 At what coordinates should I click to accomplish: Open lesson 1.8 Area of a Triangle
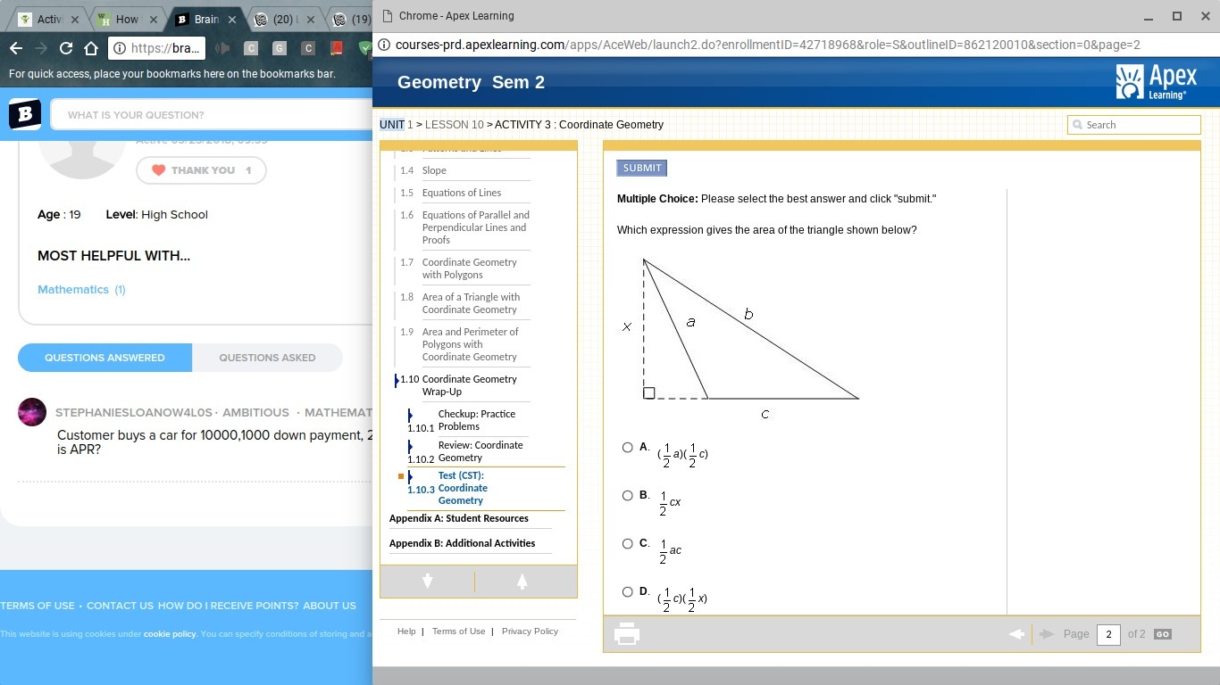[471, 303]
